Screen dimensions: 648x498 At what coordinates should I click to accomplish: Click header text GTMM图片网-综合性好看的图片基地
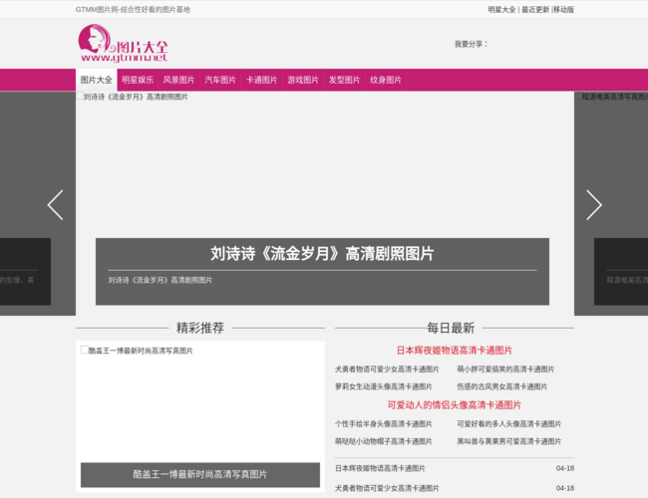coord(133,10)
